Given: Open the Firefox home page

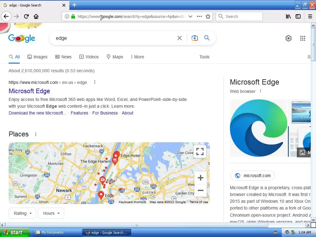Looking at the screenshot, I should point(36,16).
